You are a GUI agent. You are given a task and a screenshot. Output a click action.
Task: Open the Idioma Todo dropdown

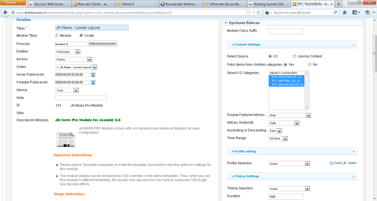click(67, 90)
